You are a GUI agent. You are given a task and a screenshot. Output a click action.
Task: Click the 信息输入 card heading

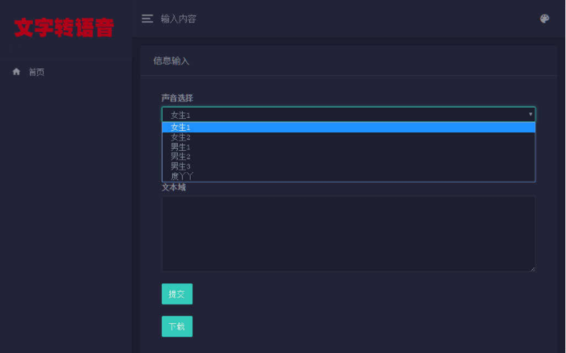171,61
